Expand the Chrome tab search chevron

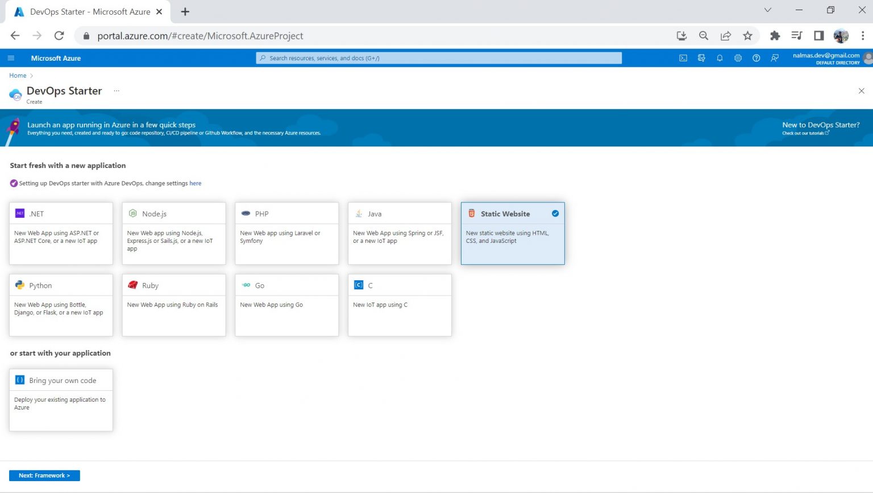[x=768, y=10]
